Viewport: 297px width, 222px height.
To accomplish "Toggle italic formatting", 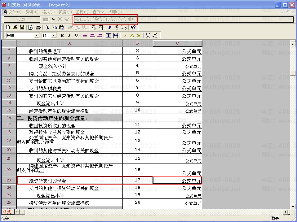I will 69,36.
